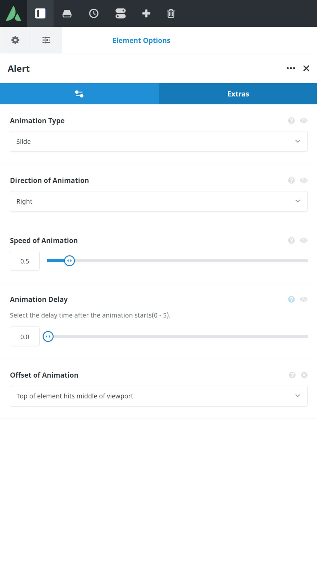The image size is (317, 584).
Task: Open the Direction of Animation dropdown
Action: (x=158, y=201)
